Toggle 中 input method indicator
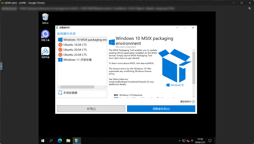The image size is (254, 144). point(192,141)
